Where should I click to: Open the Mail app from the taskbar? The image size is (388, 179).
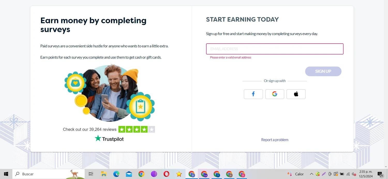click(129, 174)
